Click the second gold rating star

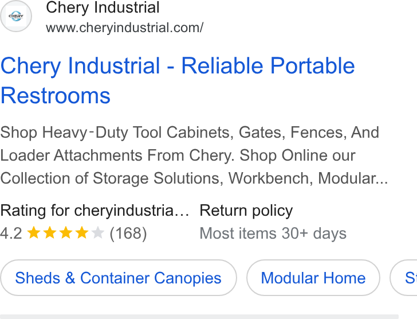pos(50,233)
